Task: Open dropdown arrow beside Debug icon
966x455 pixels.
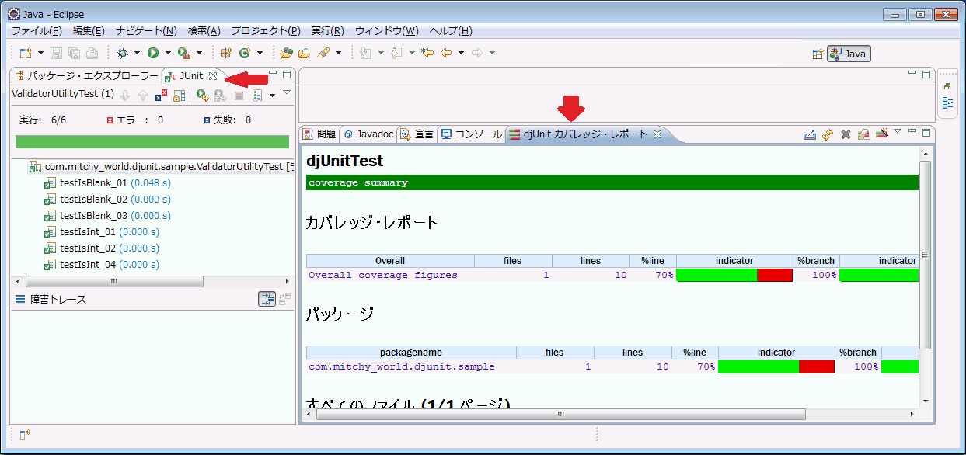Action: point(137,53)
